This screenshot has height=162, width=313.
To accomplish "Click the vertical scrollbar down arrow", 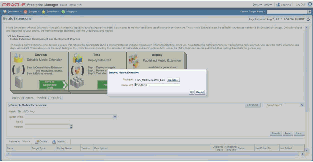I will (307, 150).
